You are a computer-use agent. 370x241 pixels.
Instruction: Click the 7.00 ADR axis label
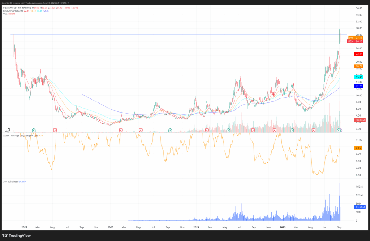(x=358, y=168)
